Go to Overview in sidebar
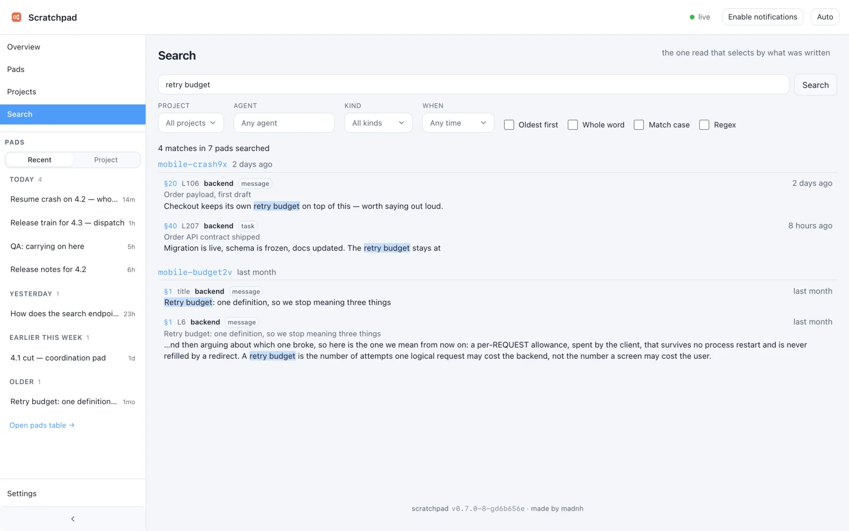The width and height of the screenshot is (849, 531). click(73, 47)
